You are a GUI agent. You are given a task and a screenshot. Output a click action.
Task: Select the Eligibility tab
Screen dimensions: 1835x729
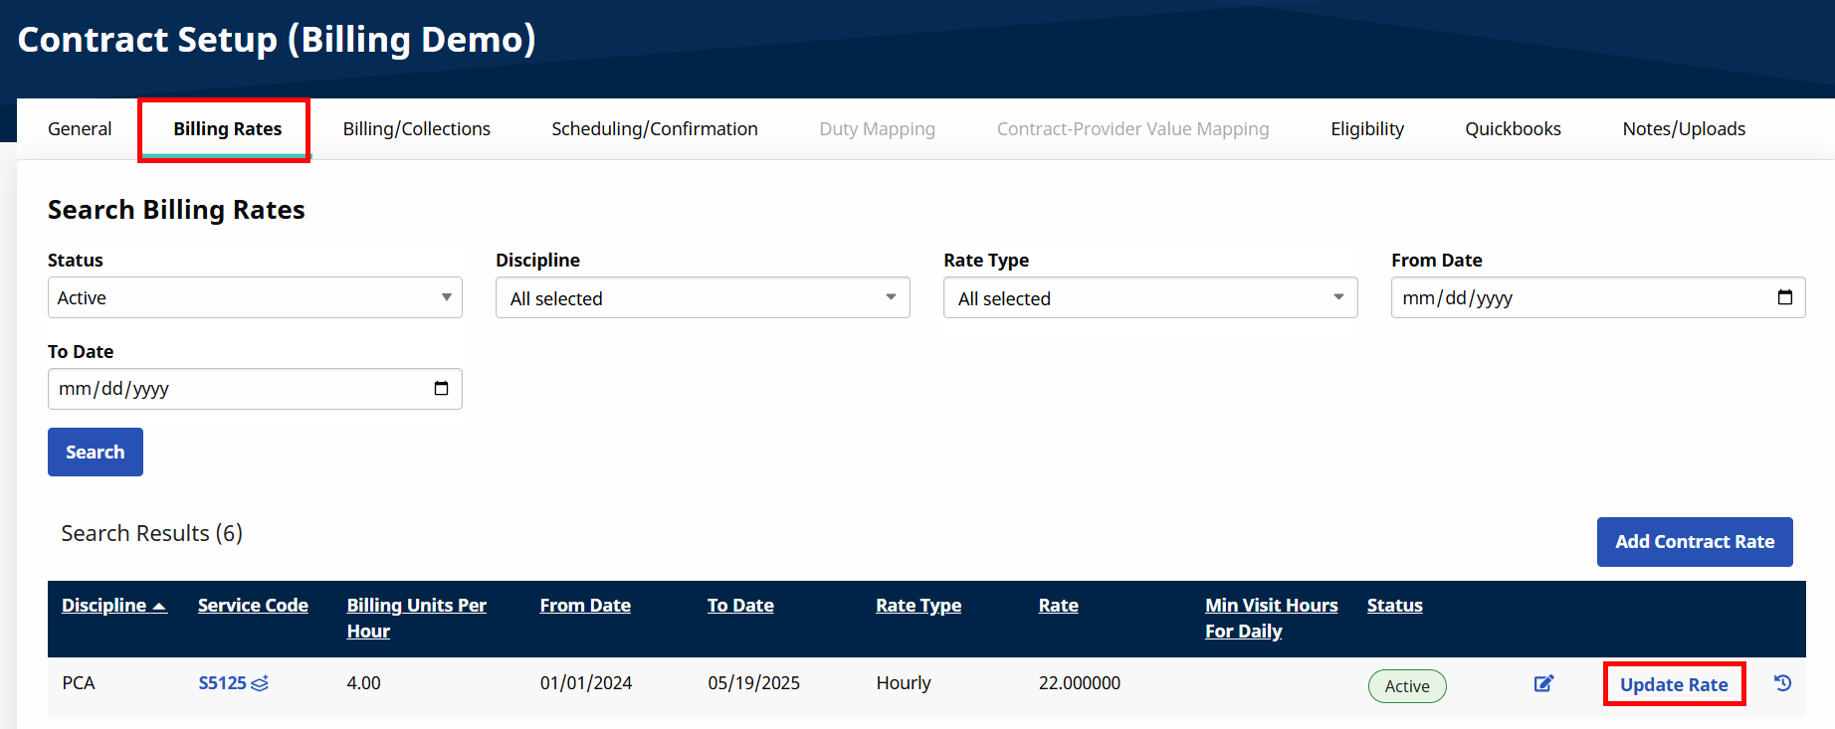[1366, 128]
